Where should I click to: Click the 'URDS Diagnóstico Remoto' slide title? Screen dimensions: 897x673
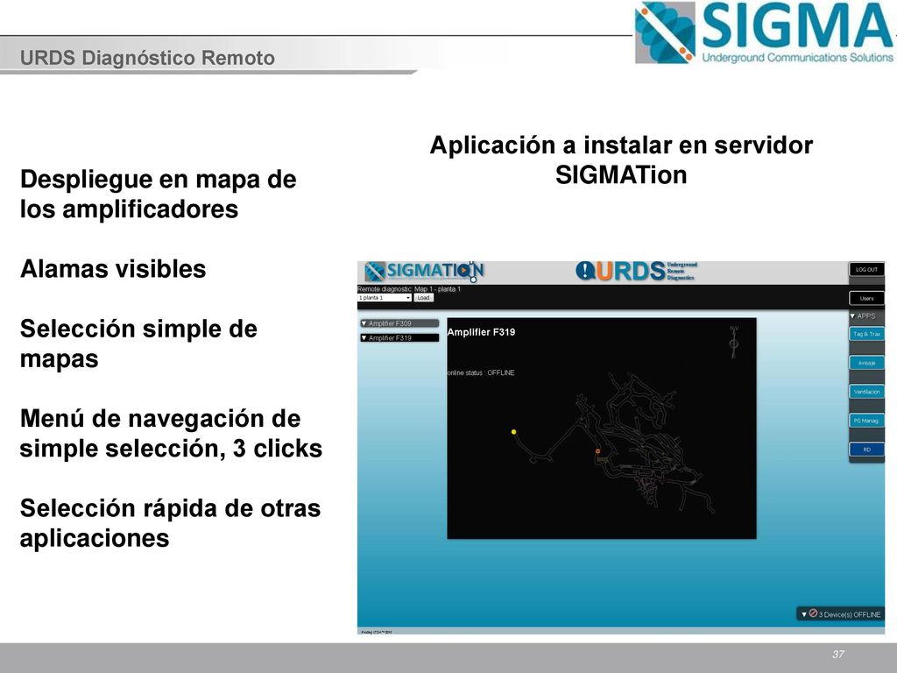coord(147,58)
